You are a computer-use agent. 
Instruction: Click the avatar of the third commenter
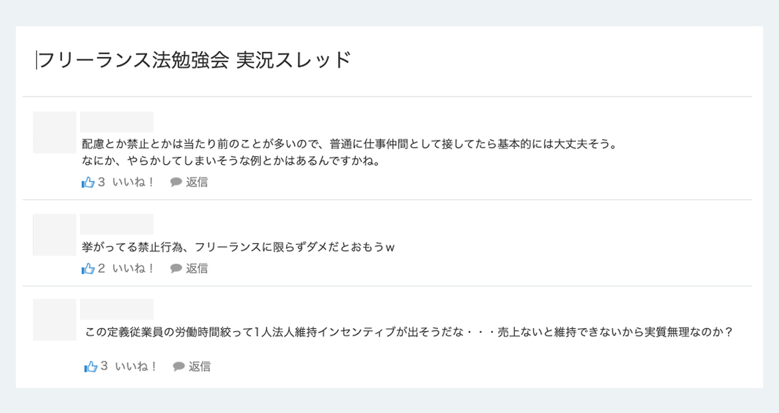tap(54, 319)
